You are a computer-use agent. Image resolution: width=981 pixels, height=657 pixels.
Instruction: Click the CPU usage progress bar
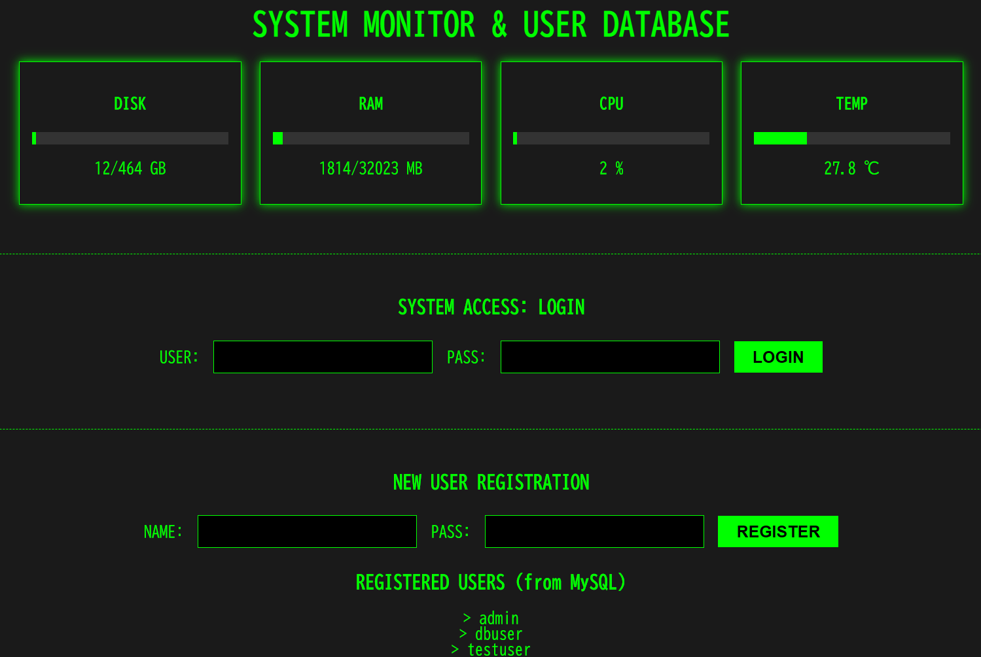coord(611,138)
